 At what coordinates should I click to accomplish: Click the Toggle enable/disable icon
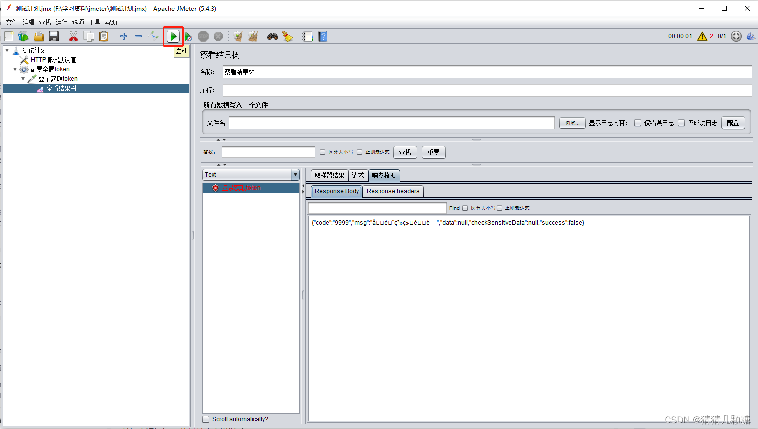coord(153,36)
